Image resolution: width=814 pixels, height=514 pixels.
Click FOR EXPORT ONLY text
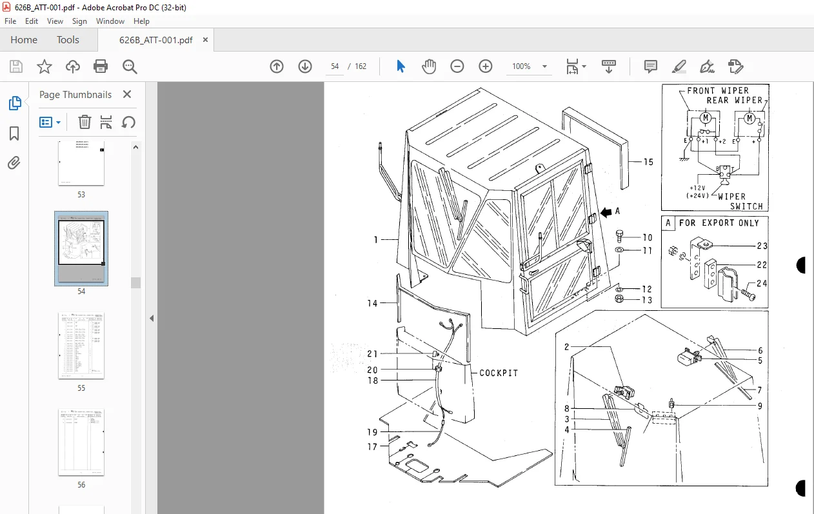pos(719,222)
